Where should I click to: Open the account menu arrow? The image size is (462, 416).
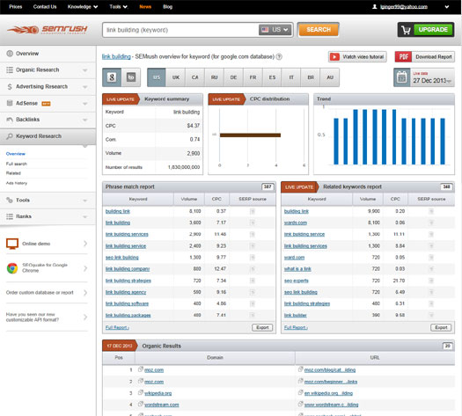pyautogui.click(x=447, y=6)
